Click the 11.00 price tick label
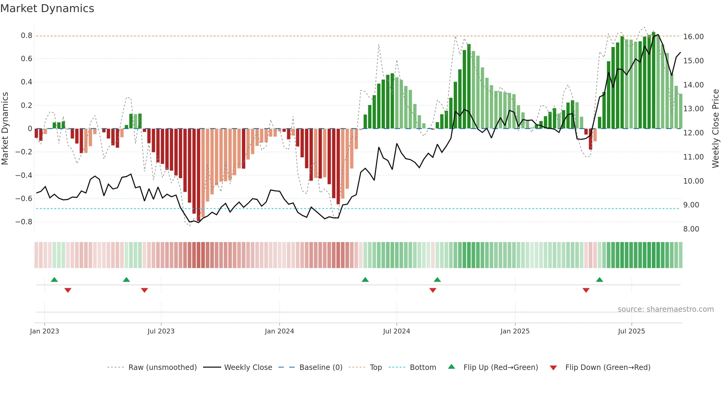Image resolution: width=724 pixels, height=407 pixels. (x=694, y=157)
